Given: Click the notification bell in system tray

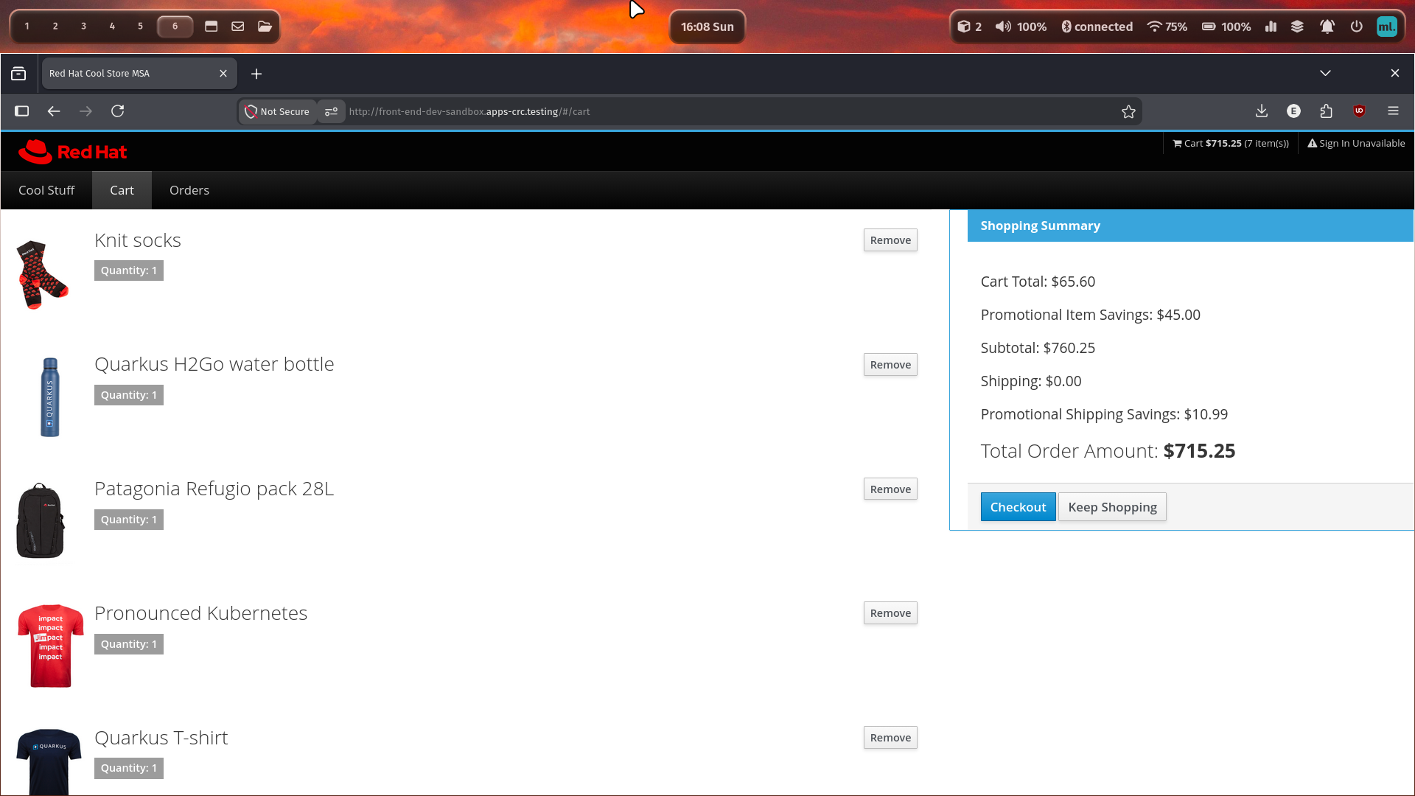Looking at the screenshot, I should coord(1327,27).
